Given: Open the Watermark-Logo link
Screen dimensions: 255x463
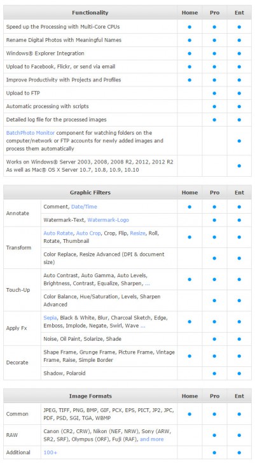Looking at the screenshot, I should pyautogui.click(x=108, y=220).
